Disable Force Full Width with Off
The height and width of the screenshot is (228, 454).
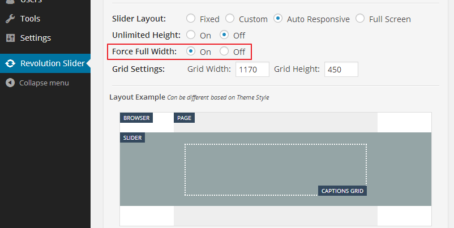[225, 51]
